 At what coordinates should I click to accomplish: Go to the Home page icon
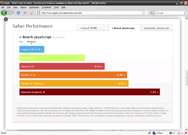(x=31, y=13)
